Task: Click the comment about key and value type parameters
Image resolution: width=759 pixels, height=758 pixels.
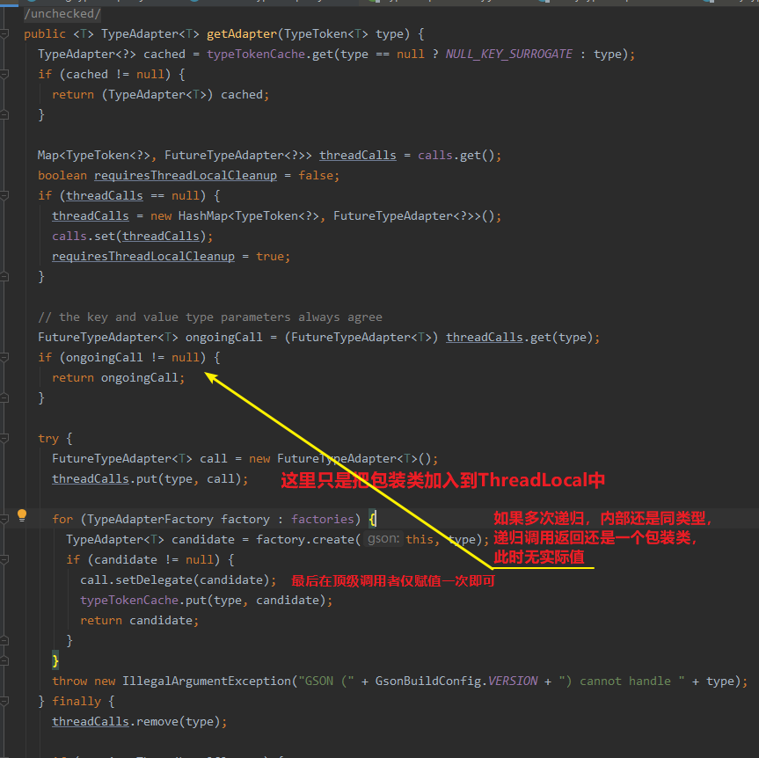Action: pos(210,317)
